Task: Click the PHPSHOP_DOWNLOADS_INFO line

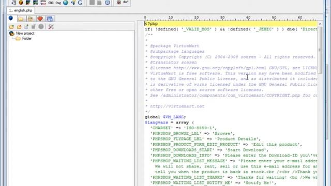Action: pyautogui.click(x=233, y=156)
